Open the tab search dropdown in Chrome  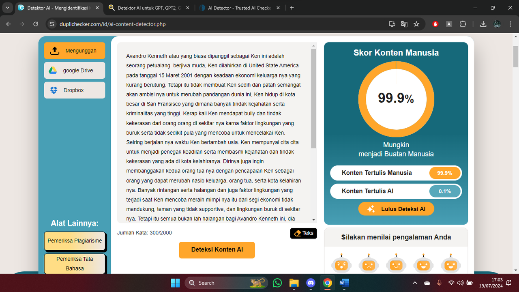(x=7, y=8)
